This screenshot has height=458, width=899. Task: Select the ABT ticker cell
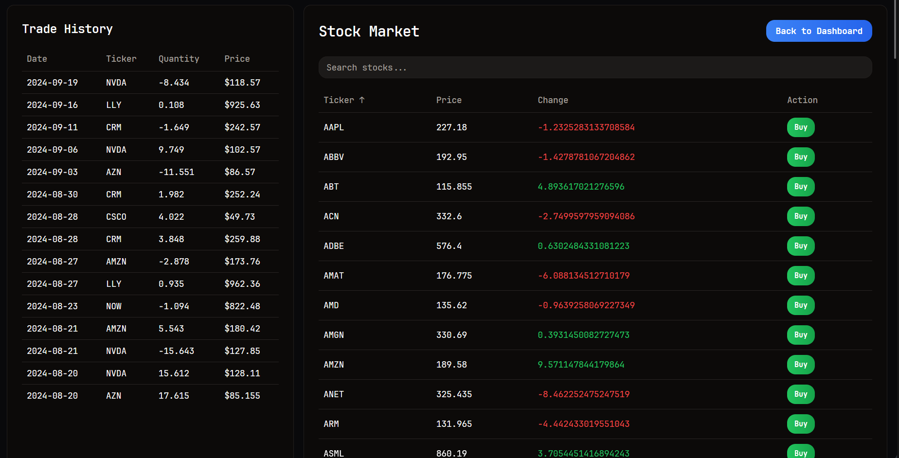tap(331, 187)
